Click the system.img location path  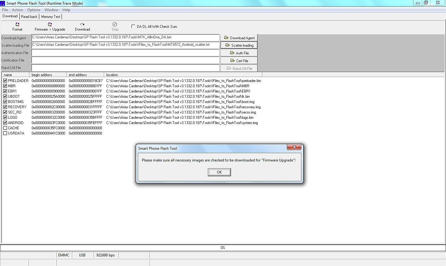coord(182,123)
